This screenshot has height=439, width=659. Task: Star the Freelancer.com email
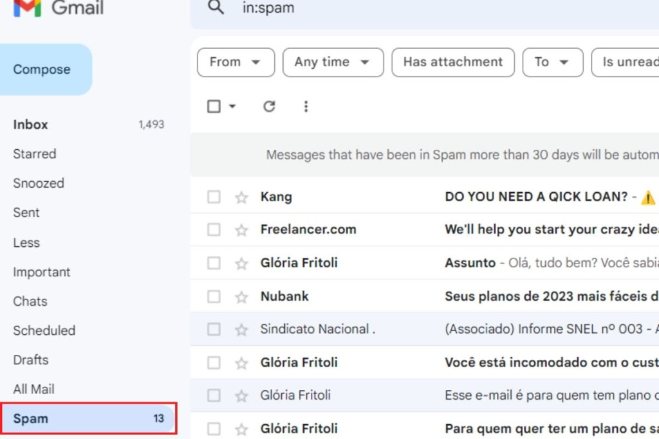(241, 229)
